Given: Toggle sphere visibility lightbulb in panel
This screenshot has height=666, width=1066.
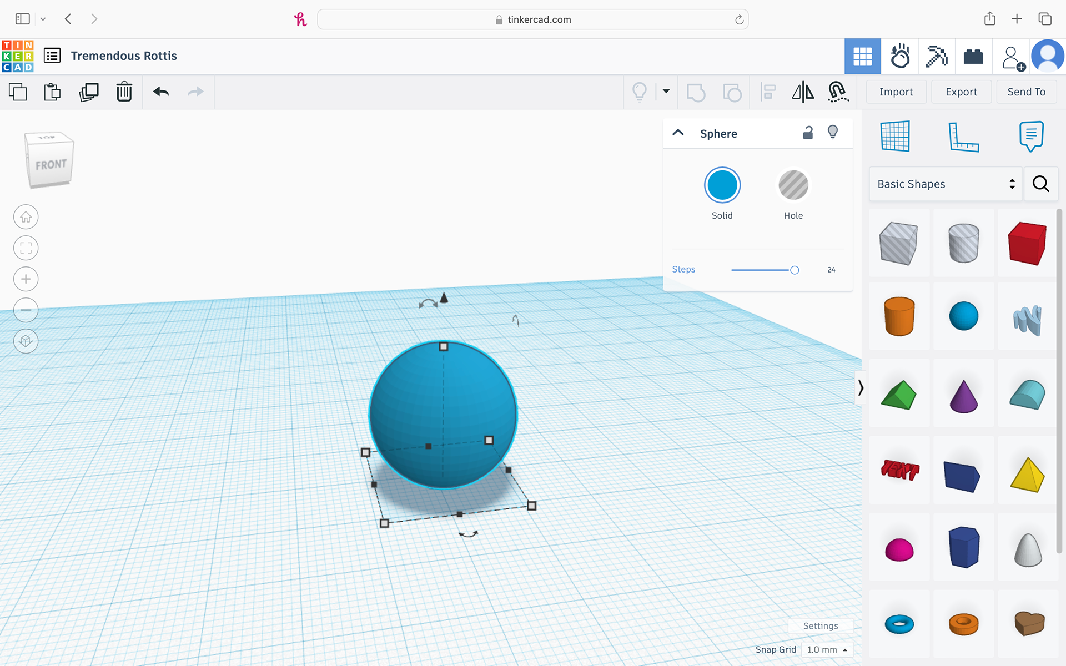Looking at the screenshot, I should pos(833,132).
